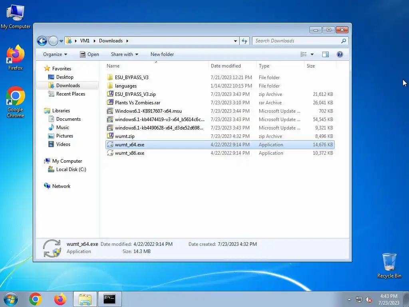Select the wumt.zip file icon
The image size is (409, 307).
click(x=110, y=136)
